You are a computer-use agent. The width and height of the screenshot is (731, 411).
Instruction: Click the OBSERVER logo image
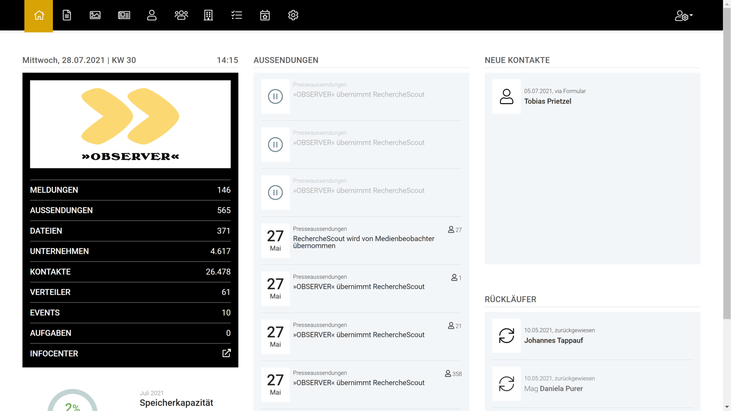pyautogui.click(x=130, y=124)
